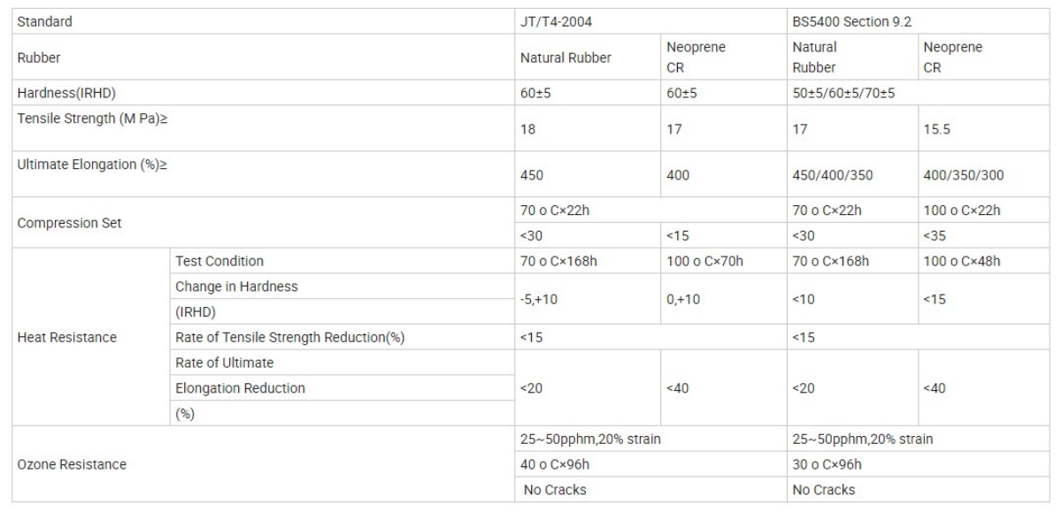This screenshot has width=1062, height=520.
Task: Select the <35 compression set value
Action: (933, 236)
